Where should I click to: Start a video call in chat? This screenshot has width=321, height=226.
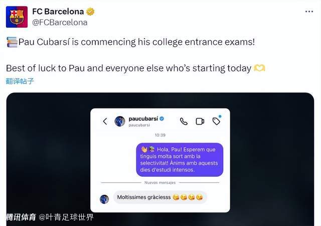tap(200, 122)
